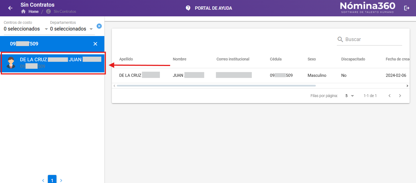Screen dimensions: 416x183
Task: Sort by Fecha de creación column
Action: click(397, 59)
